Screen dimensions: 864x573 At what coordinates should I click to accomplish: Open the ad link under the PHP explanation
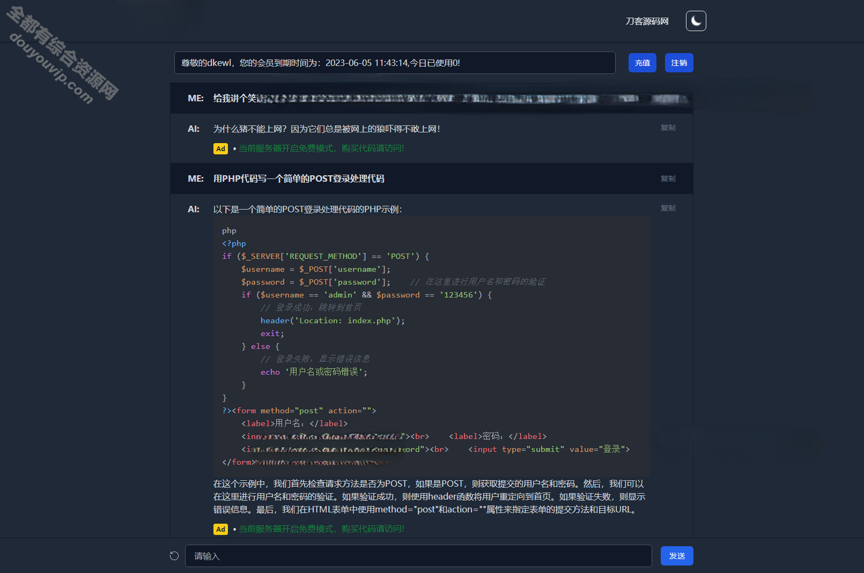[321, 529]
